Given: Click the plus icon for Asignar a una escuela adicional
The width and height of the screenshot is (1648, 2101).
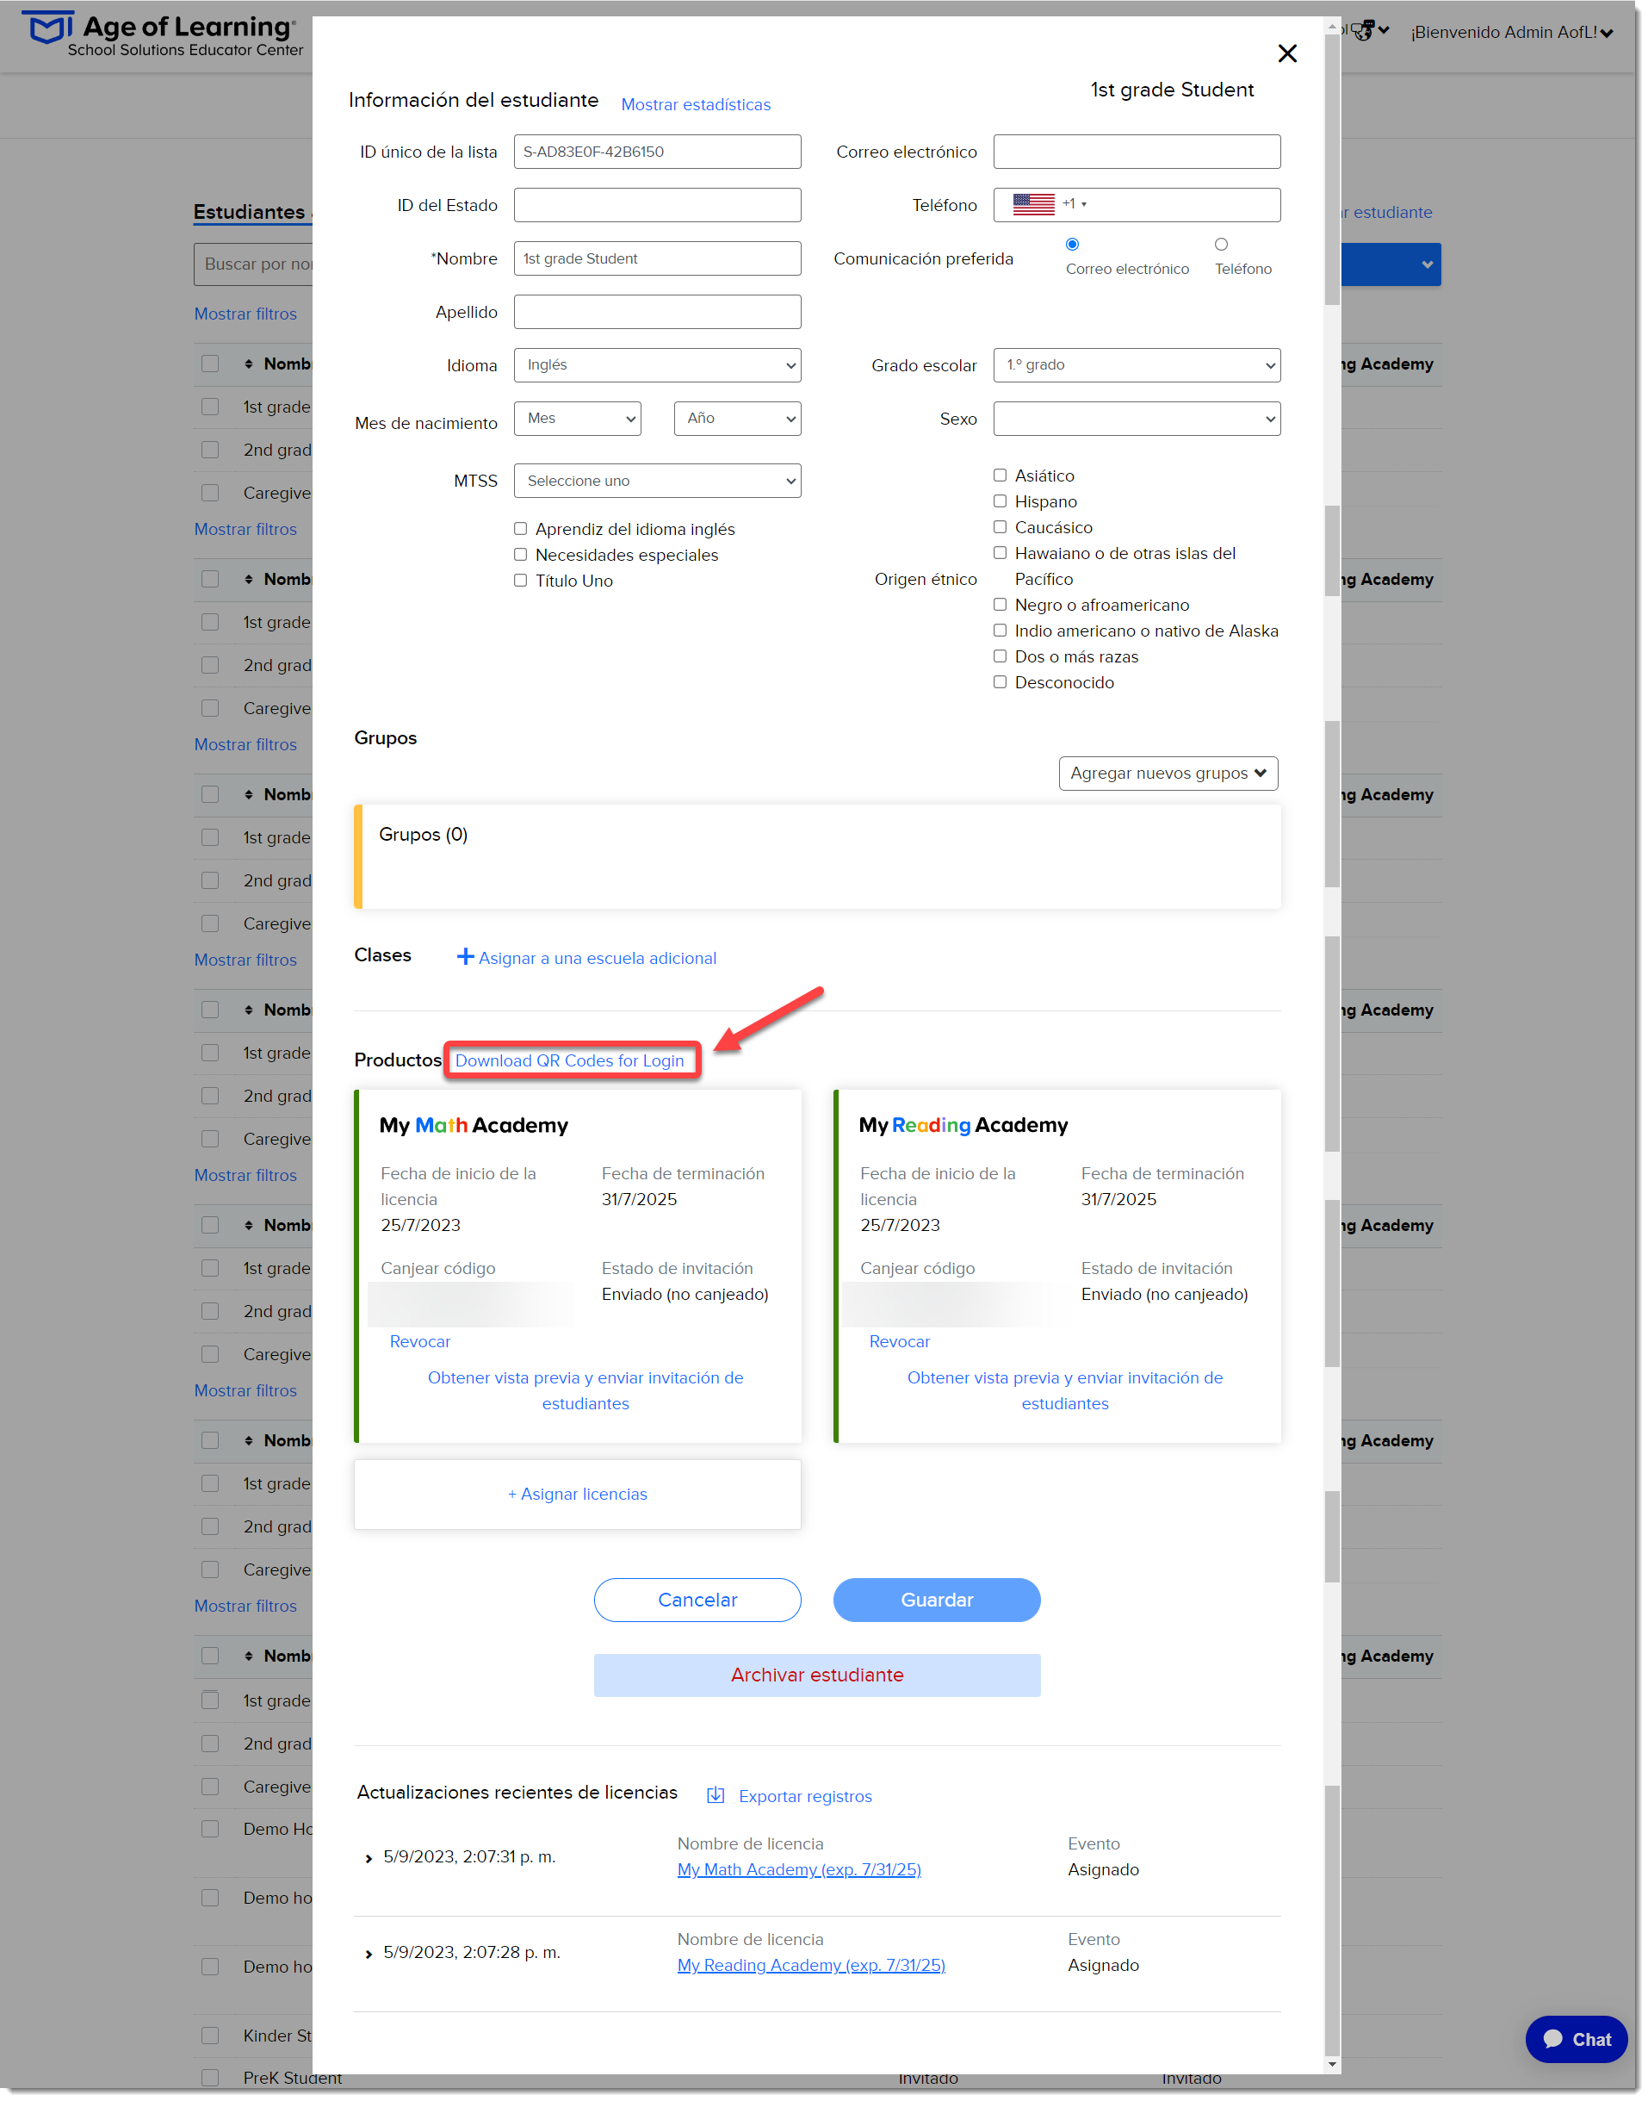Looking at the screenshot, I should point(465,956).
